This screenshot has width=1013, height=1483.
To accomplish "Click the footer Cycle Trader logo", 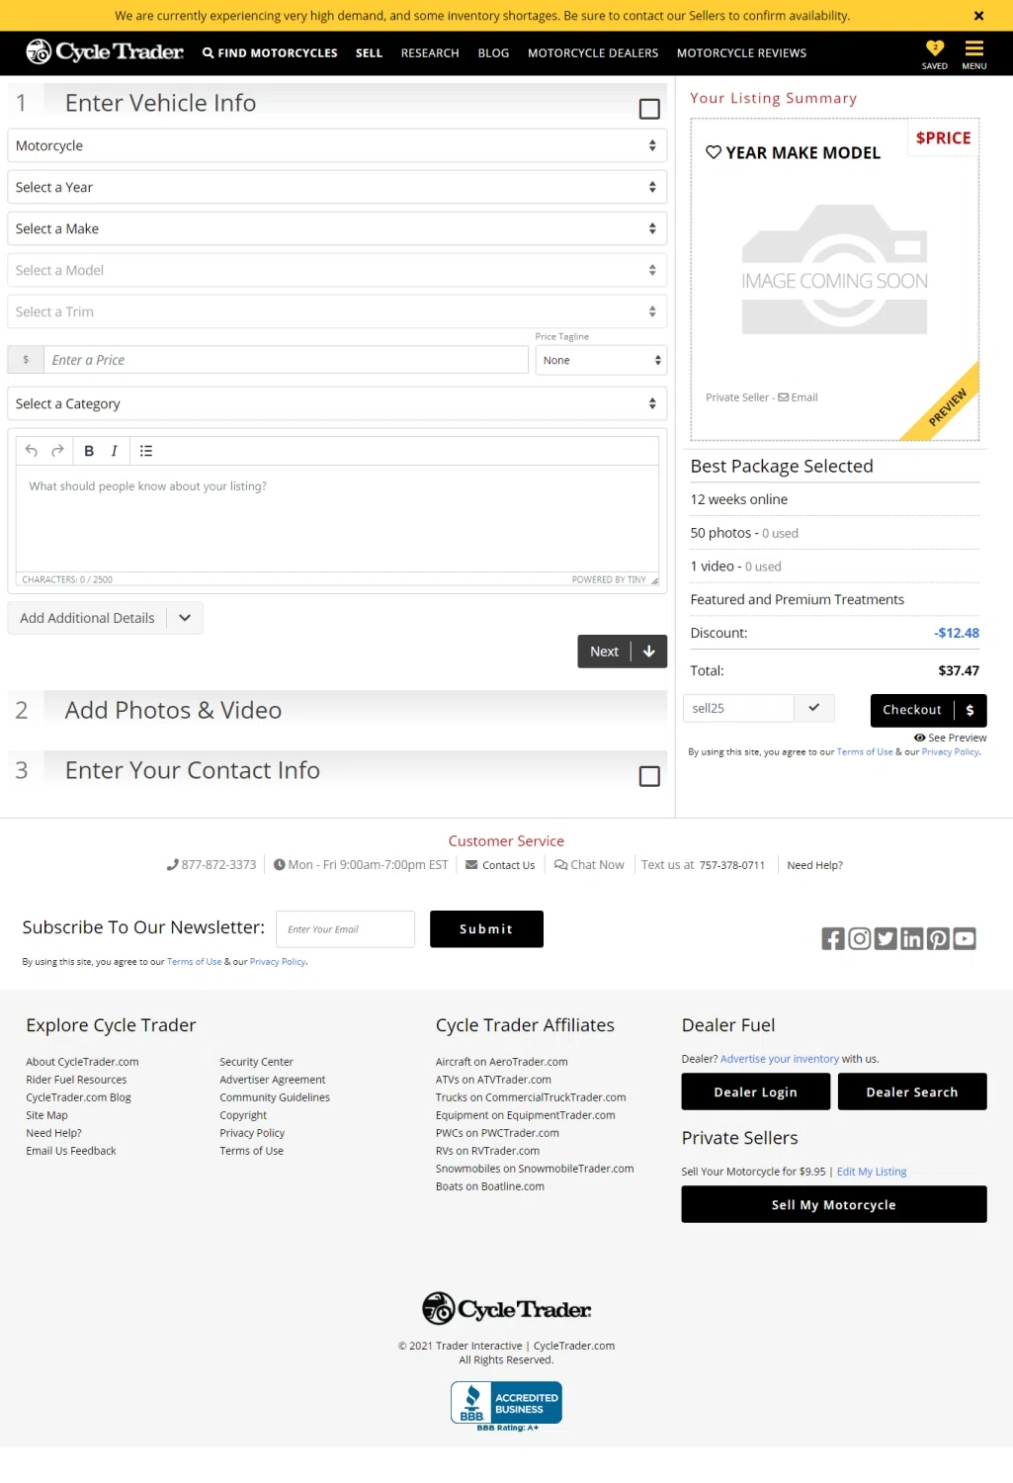I will (506, 1309).
